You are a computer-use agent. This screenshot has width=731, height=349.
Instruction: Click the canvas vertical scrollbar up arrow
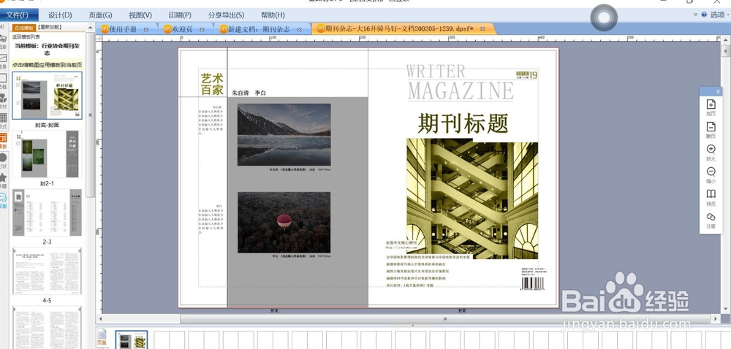click(x=725, y=39)
